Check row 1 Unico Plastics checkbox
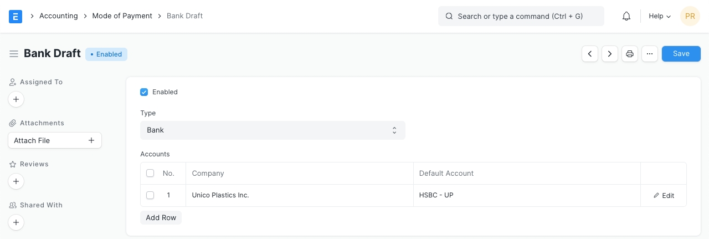The width and height of the screenshot is (709, 239). pos(150,195)
